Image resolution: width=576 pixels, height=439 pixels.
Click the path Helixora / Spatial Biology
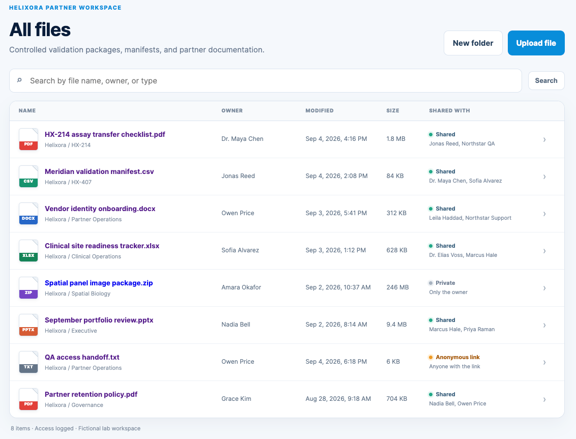(x=77, y=294)
